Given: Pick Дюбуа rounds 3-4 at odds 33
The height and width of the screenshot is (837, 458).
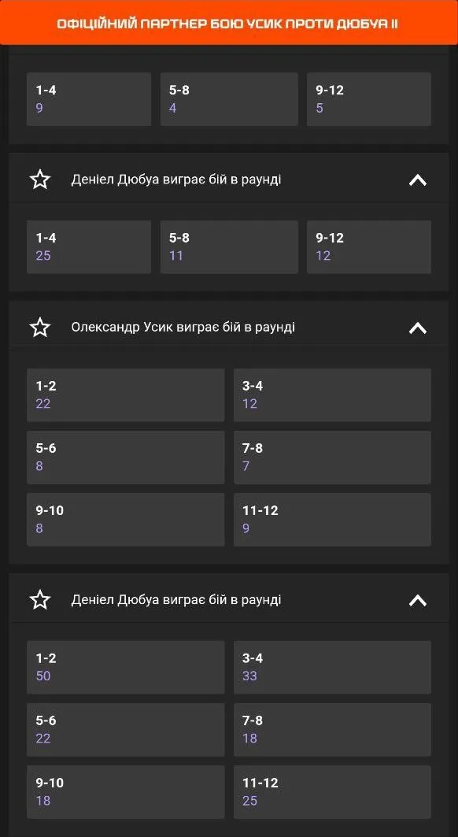Looking at the screenshot, I should [x=333, y=667].
